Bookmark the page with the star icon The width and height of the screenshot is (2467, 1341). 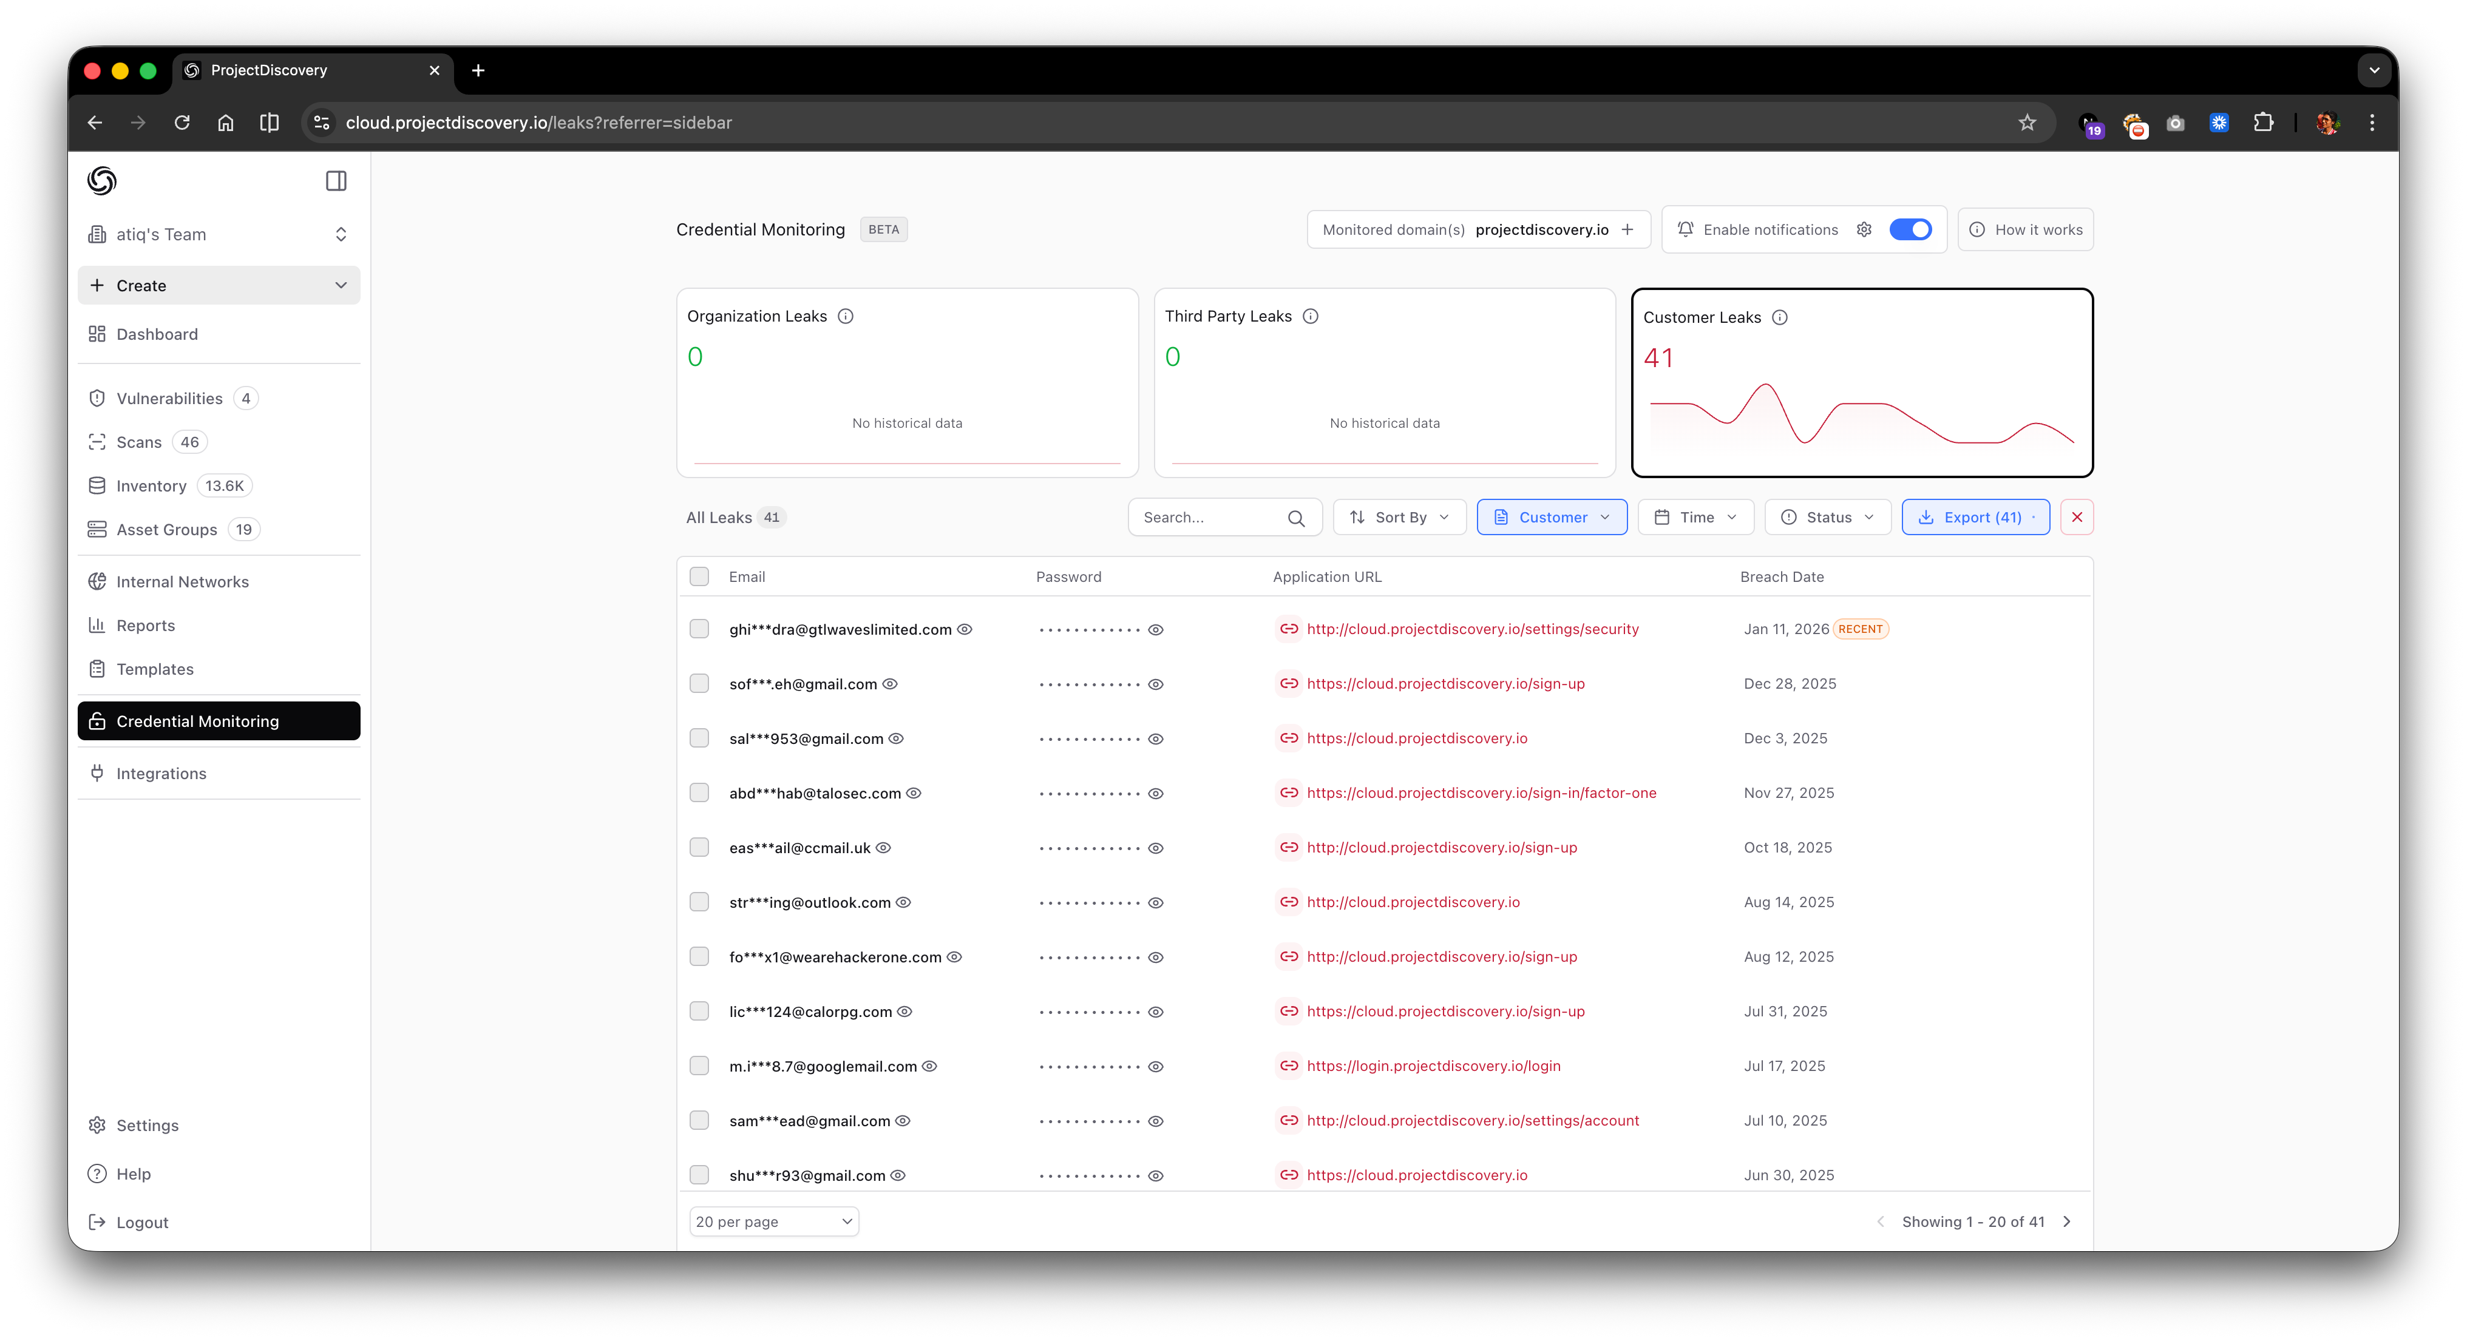(2026, 123)
